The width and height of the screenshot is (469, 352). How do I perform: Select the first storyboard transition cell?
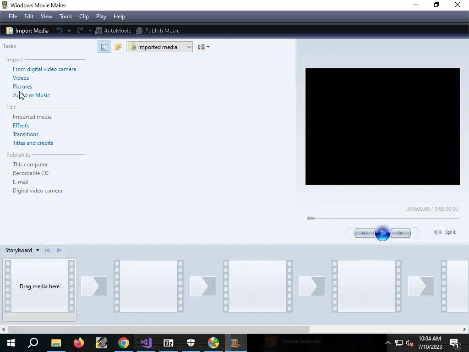point(94,286)
